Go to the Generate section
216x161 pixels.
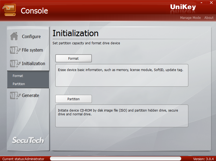pos(30,95)
